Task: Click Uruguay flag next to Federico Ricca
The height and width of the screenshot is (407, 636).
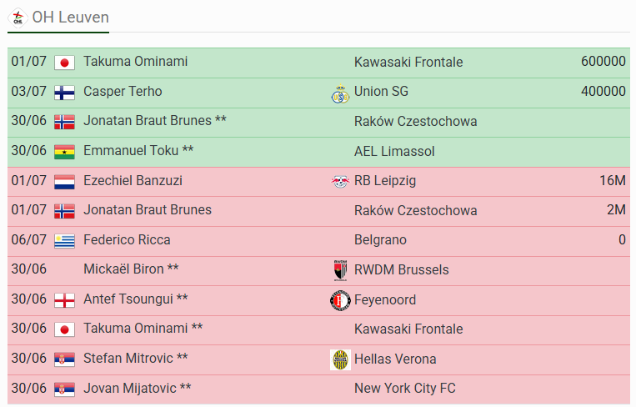Action: tap(64, 241)
